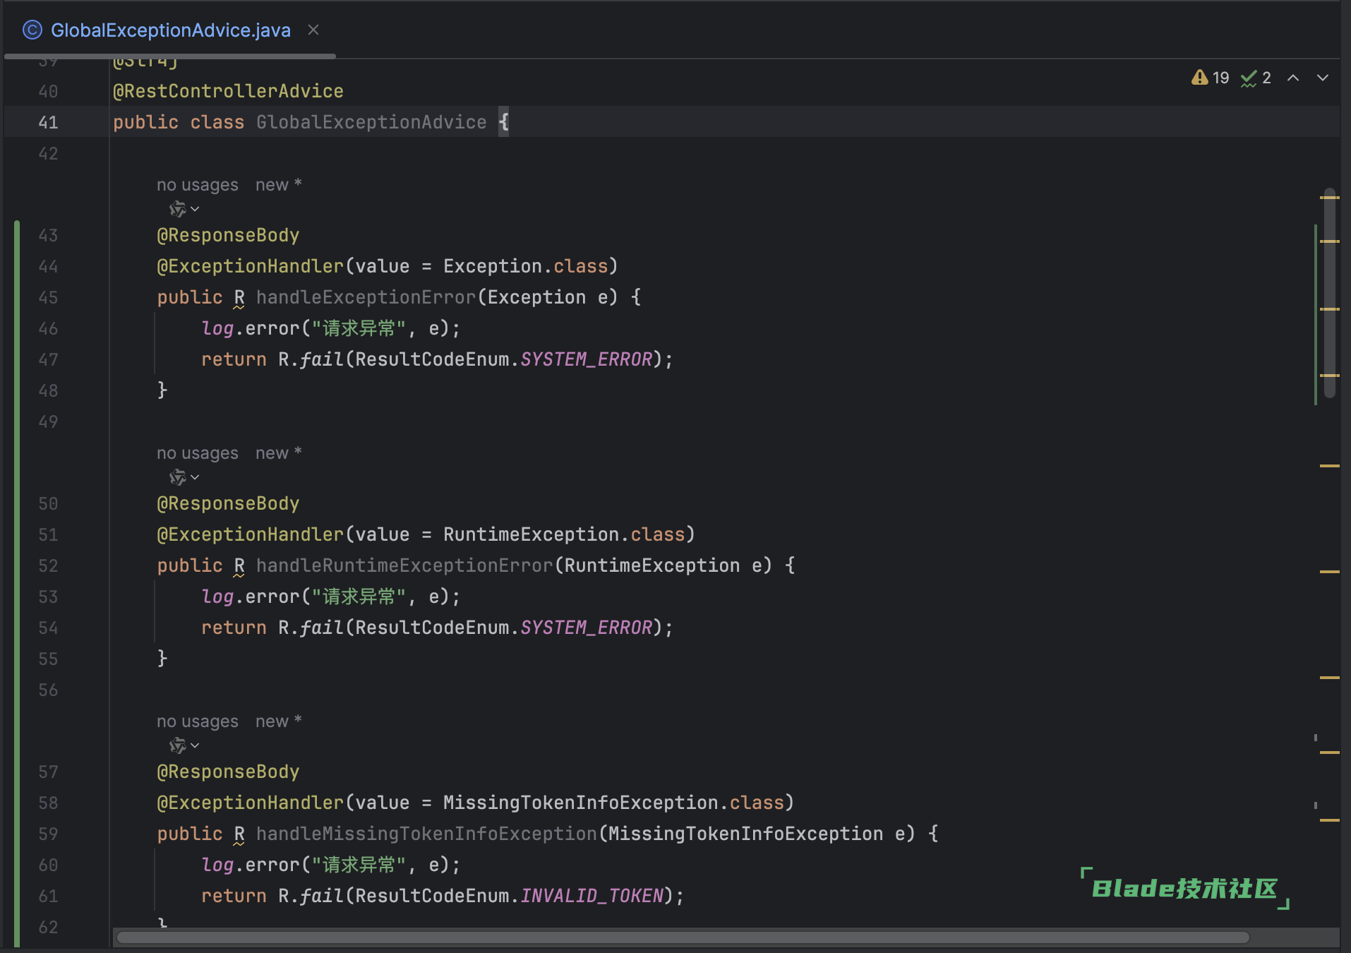The height and width of the screenshot is (953, 1351).
Task: Click 'no usages' hint above handleMissingTokenInfoException
Action: [198, 721]
